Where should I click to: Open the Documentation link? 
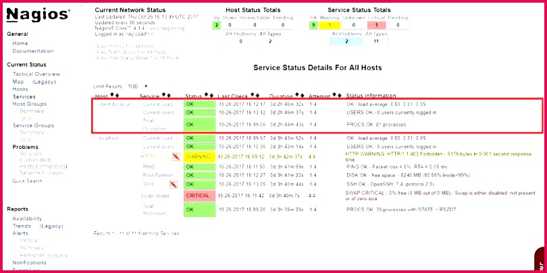click(x=32, y=51)
